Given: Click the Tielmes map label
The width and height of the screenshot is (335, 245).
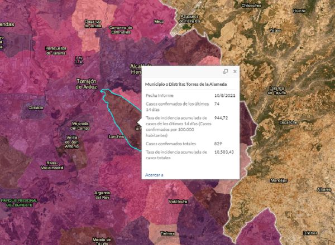Looking at the screenshot, I should 167,233.
